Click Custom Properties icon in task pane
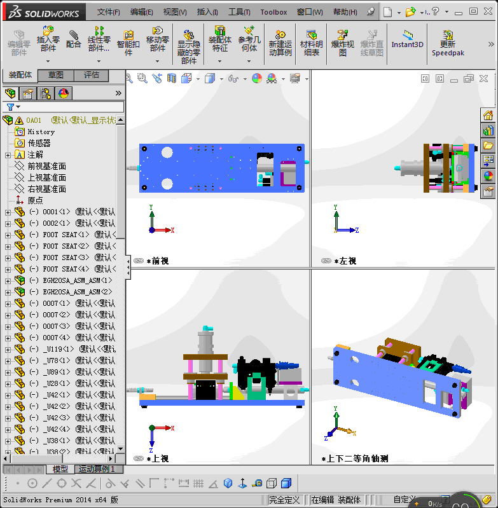 pyautogui.click(x=488, y=191)
